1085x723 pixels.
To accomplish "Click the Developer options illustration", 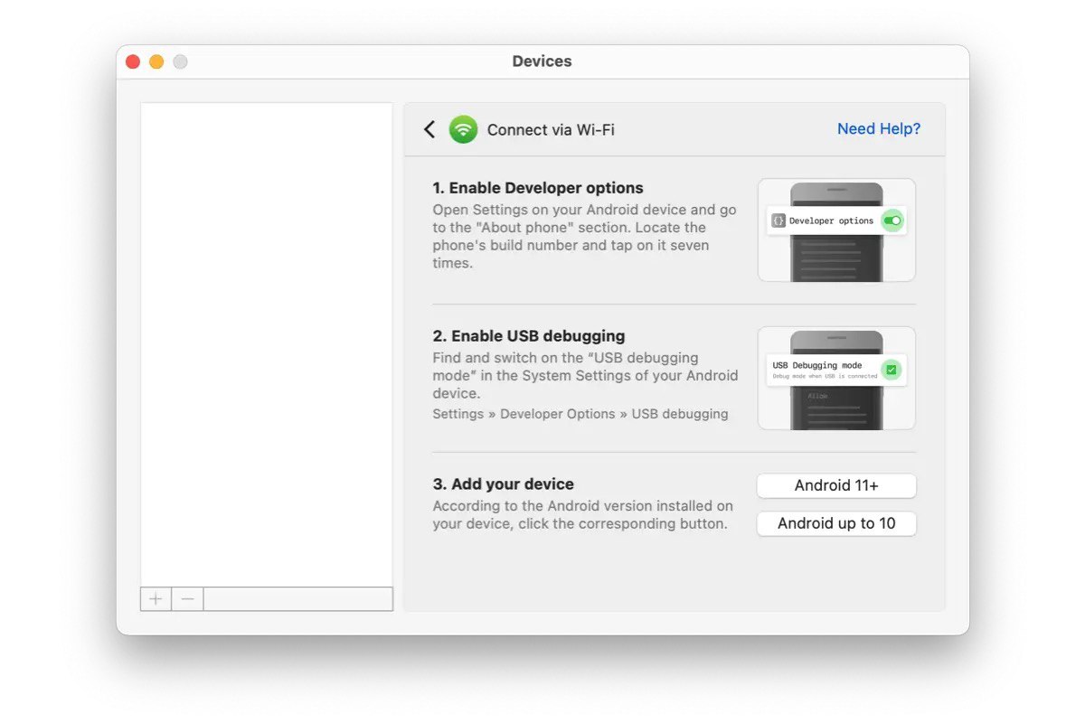I will [x=836, y=230].
